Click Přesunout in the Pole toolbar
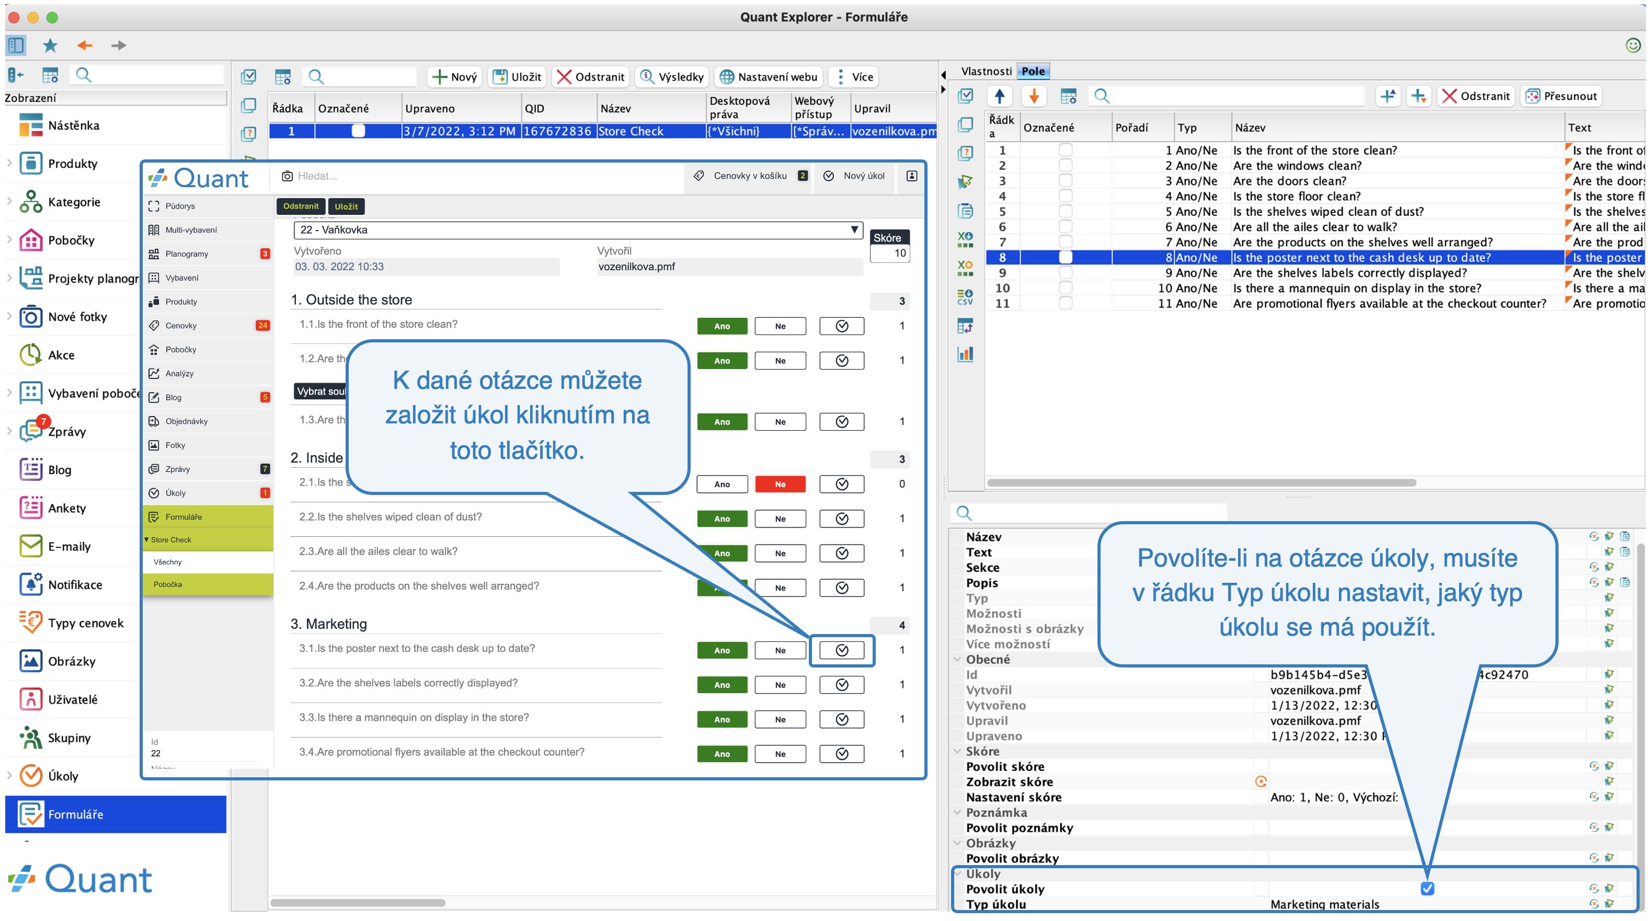Image resolution: width=1648 pixels, height=921 pixels. tap(1560, 97)
